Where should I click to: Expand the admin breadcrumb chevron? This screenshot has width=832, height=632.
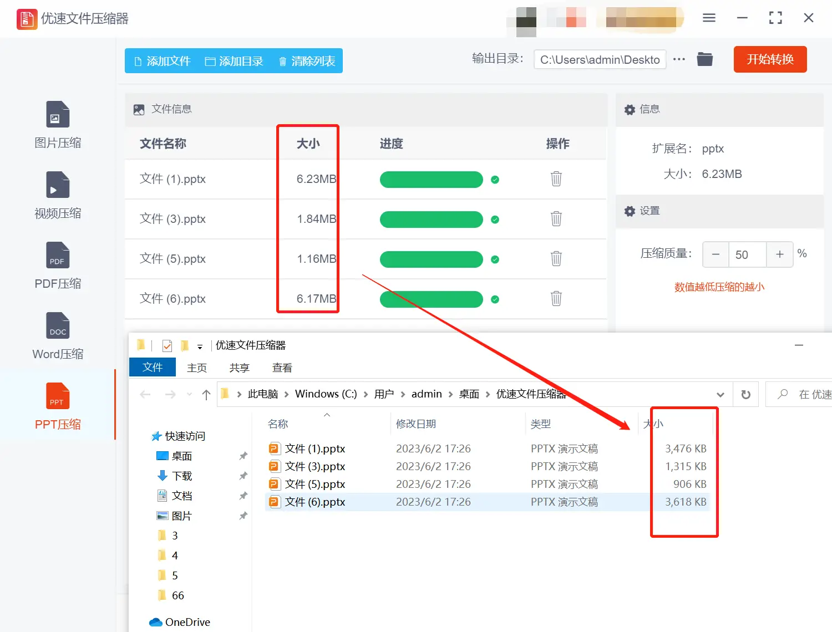pyautogui.click(x=450, y=394)
